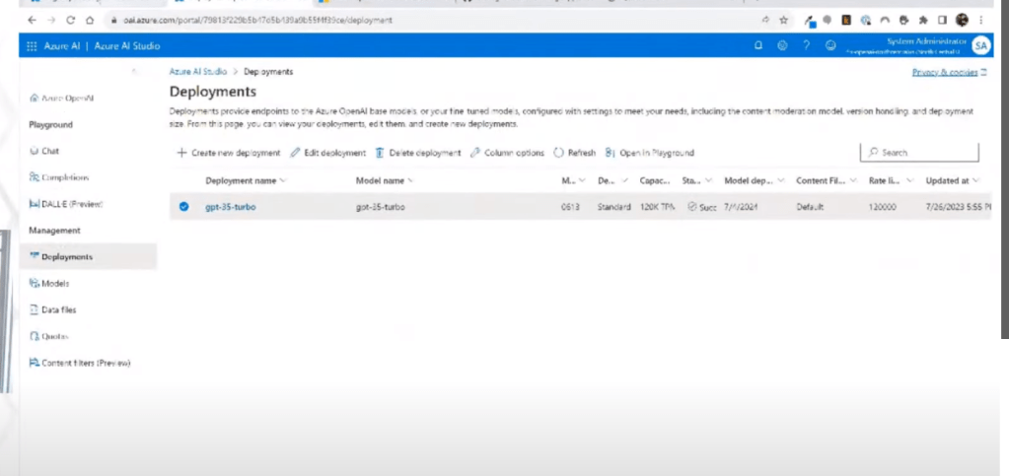Image resolution: width=1009 pixels, height=476 pixels.
Task: Open DALL-E (Preview) playground
Action: pos(66,204)
